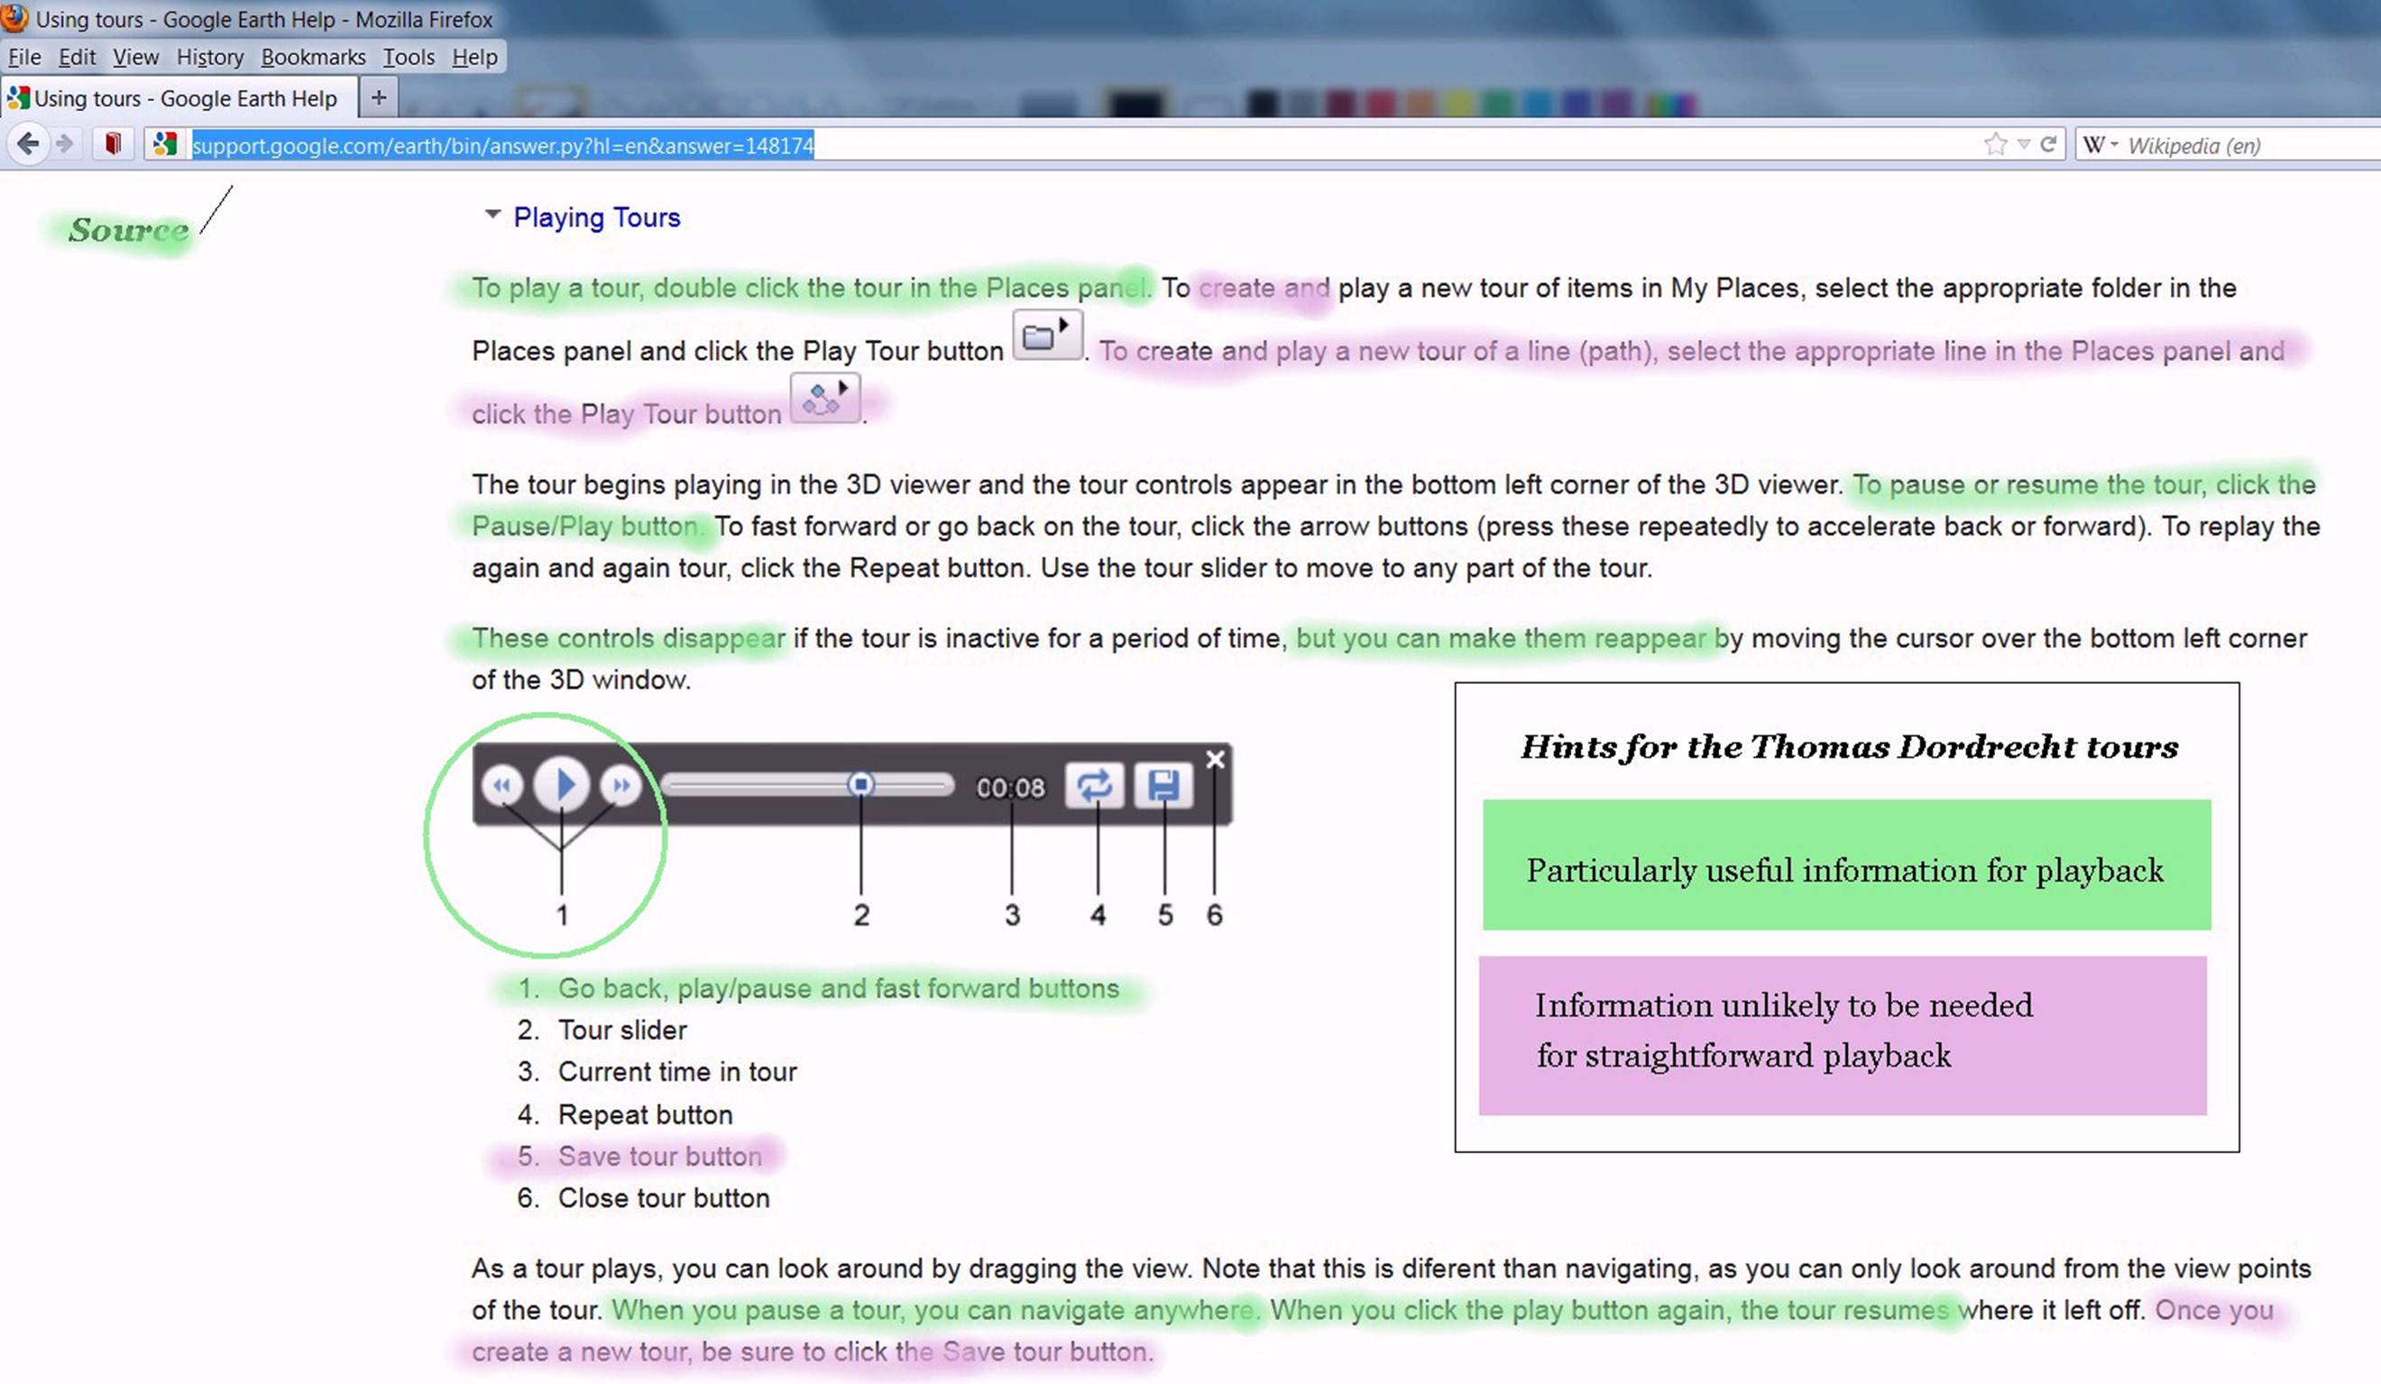Open the Help menu
2381x1384 pixels.
point(474,57)
